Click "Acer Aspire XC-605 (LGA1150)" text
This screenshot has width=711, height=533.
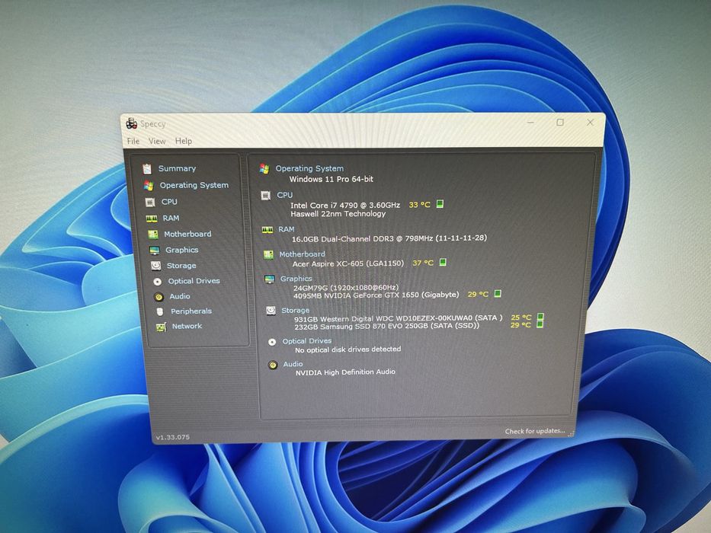point(347,263)
